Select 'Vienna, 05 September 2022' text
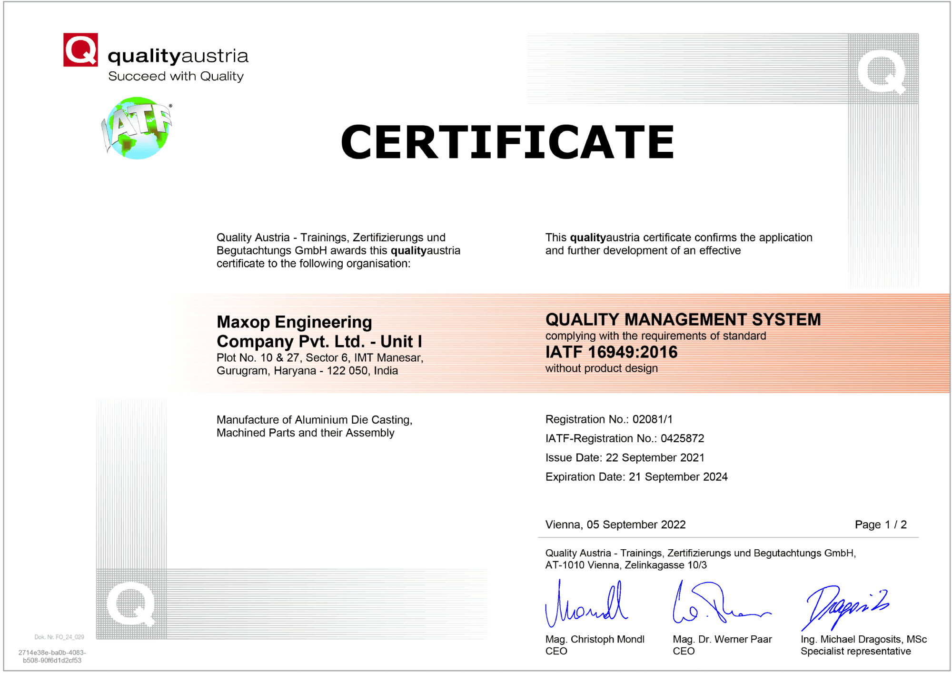The height and width of the screenshot is (673, 952). tap(615, 525)
